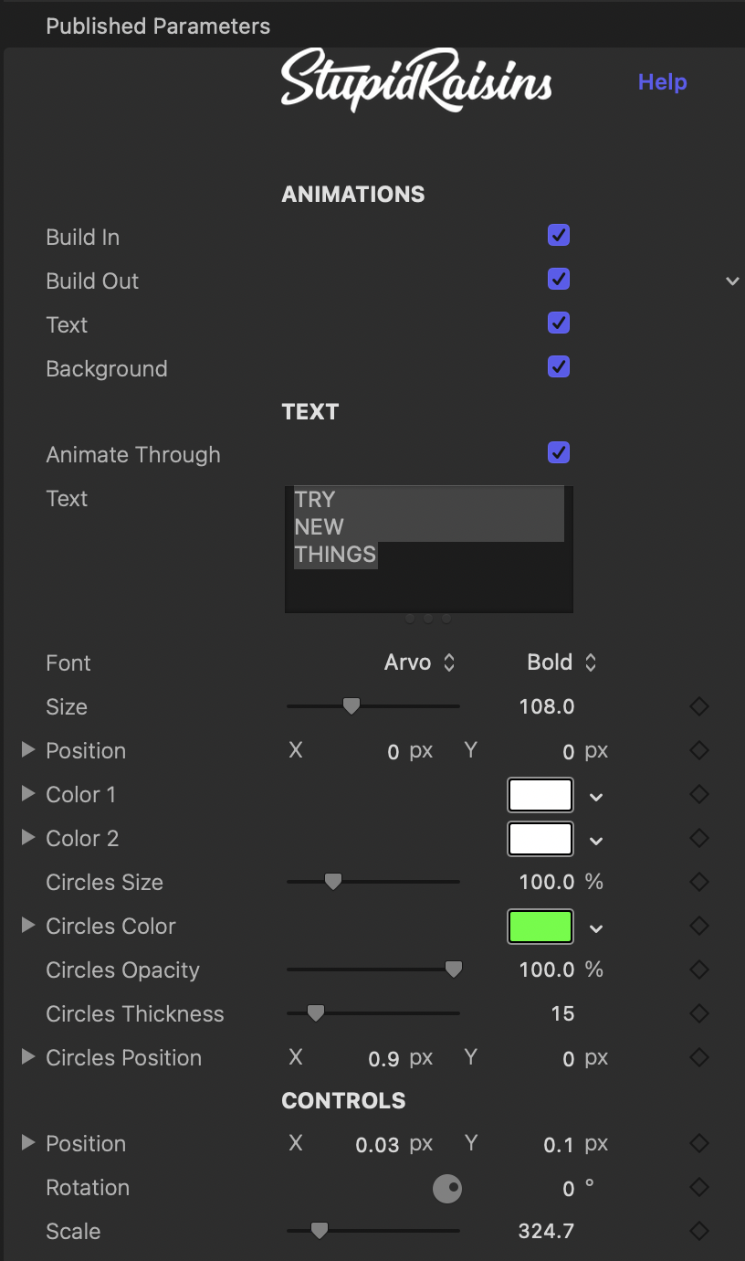
Task: Open the Bold font style menu
Action: 561,662
